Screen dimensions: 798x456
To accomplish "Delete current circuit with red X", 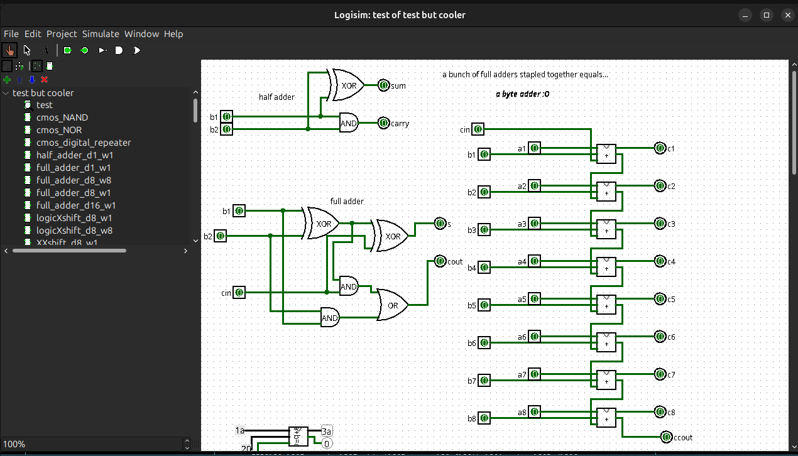I will click(x=44, y=80).
